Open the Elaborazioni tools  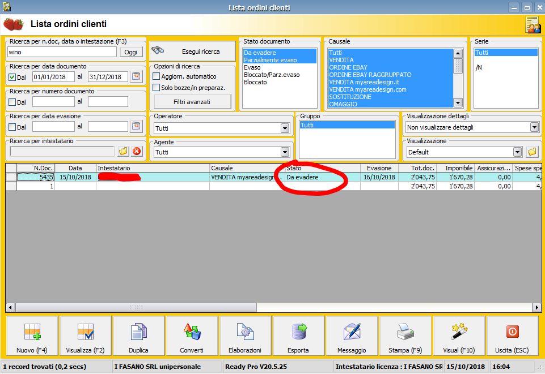(x=245, y=336)
